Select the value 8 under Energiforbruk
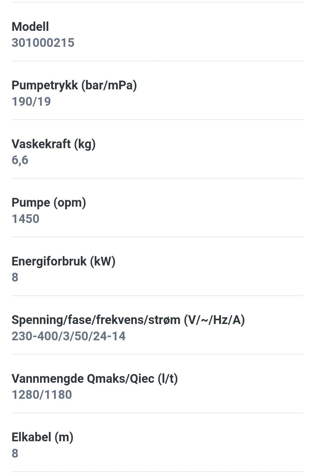314x473 pixels. [x=15, y=277]
